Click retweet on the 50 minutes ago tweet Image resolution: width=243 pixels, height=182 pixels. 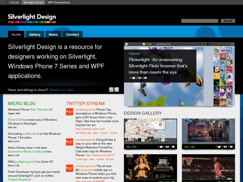[x=104, y=133]
